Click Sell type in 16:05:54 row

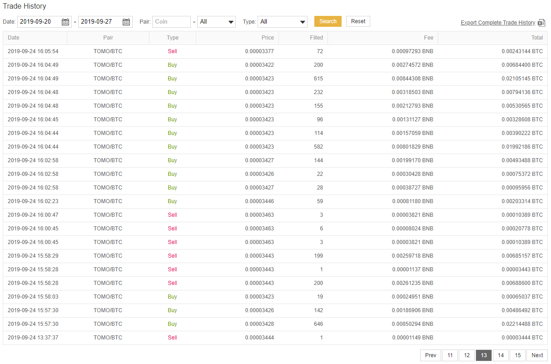pos(172,51)
